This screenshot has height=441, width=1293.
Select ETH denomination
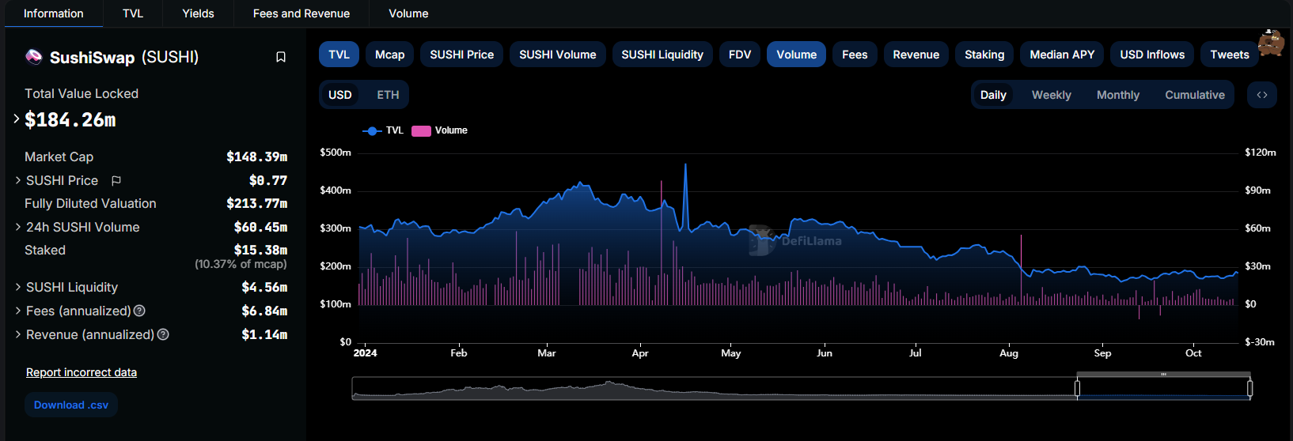388,95
